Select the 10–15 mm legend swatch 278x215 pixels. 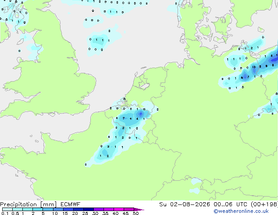58,209
